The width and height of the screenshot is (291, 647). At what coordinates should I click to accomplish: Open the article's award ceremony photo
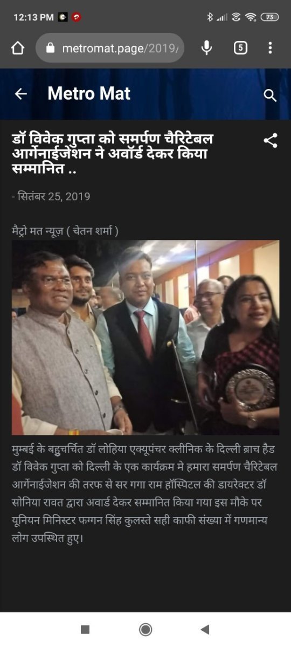pos(145,338)
